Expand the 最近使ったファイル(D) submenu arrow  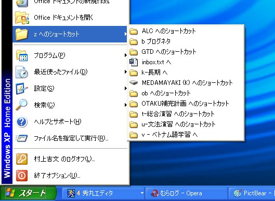[125, 72]
